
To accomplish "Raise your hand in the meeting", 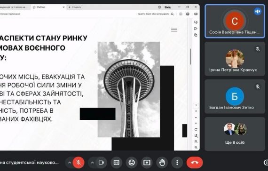I will (162, 163).
